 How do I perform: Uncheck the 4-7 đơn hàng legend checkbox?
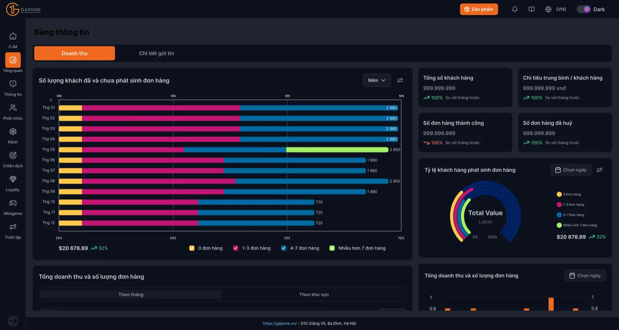click(284, 248)
